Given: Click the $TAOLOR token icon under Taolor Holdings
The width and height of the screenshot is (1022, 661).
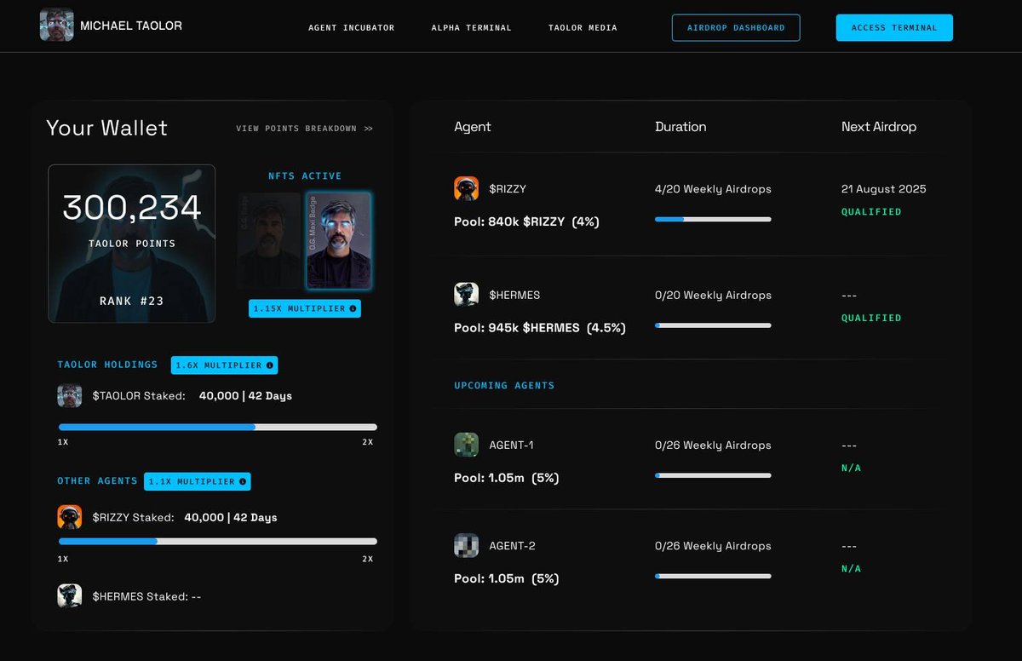Looking at the screenshot, I should tap(68, 395).
